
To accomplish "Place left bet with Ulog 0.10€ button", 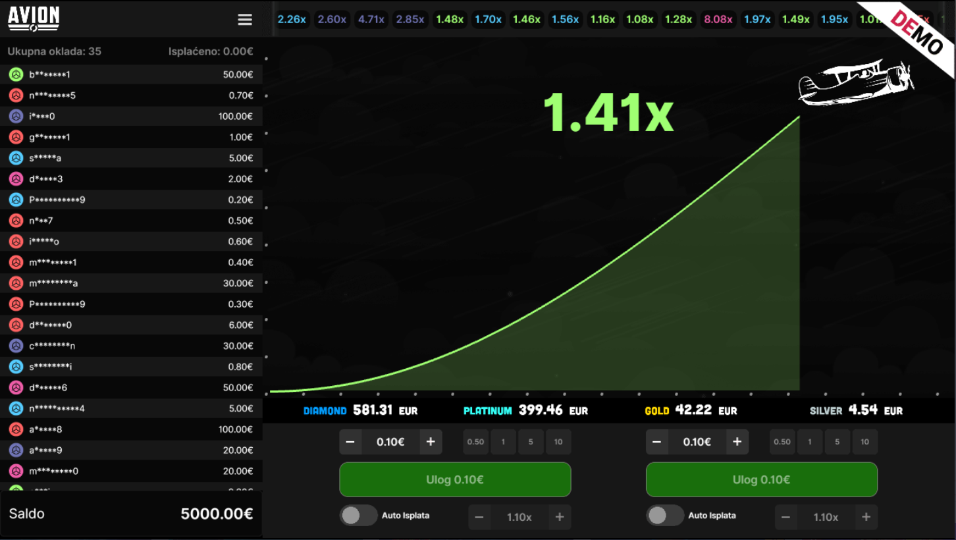I will [x=455, y=479].
